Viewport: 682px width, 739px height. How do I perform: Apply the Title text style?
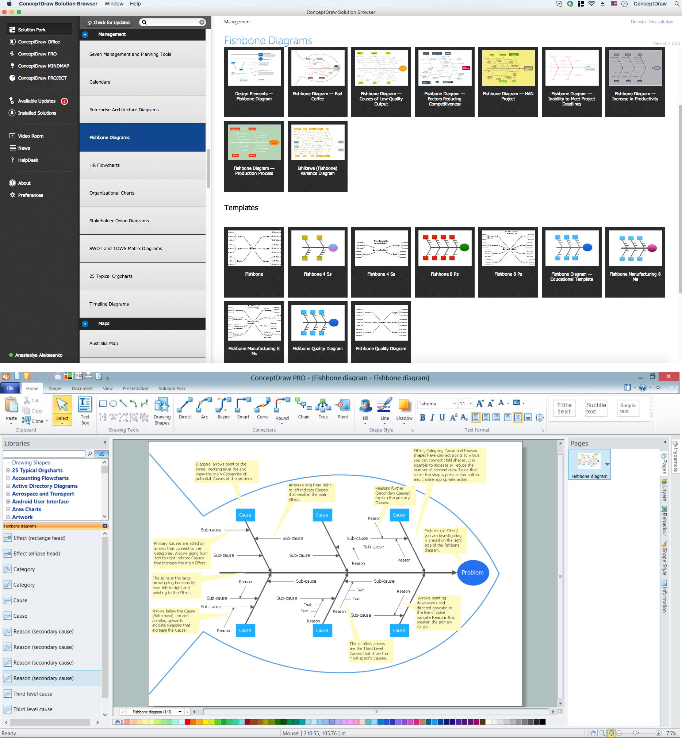[564, 408]
